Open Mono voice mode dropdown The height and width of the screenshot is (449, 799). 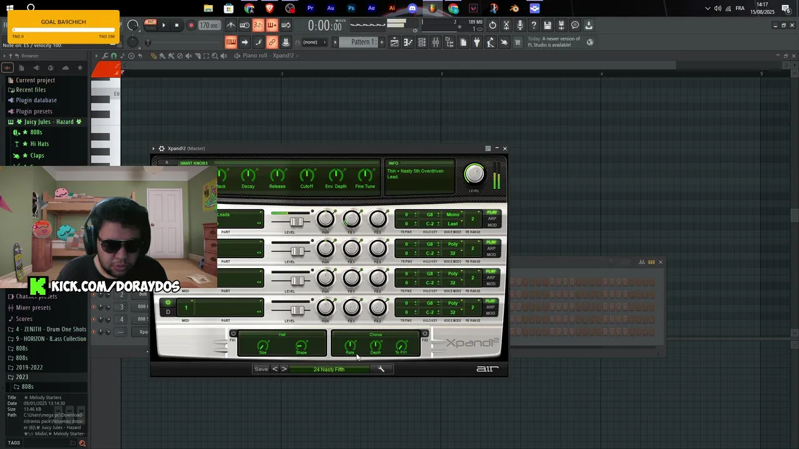pos(454,215)
